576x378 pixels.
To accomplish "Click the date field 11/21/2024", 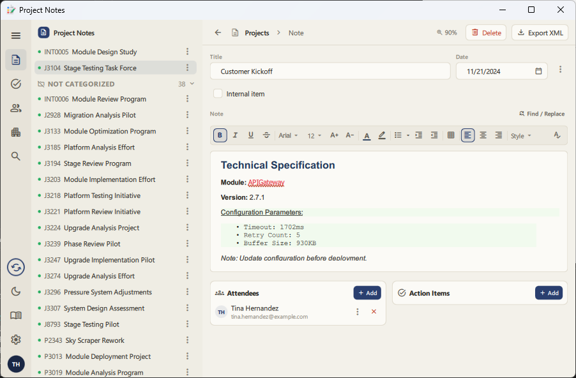I will [501, 72].
